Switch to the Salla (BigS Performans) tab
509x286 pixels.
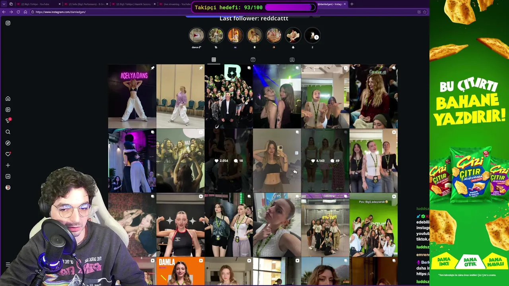click(86, 4)
